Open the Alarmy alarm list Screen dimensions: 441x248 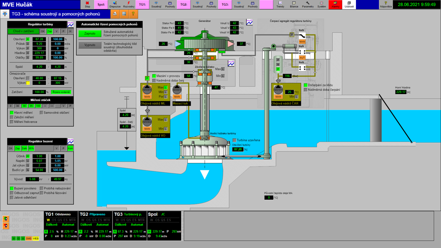click(x=335, y=5)
